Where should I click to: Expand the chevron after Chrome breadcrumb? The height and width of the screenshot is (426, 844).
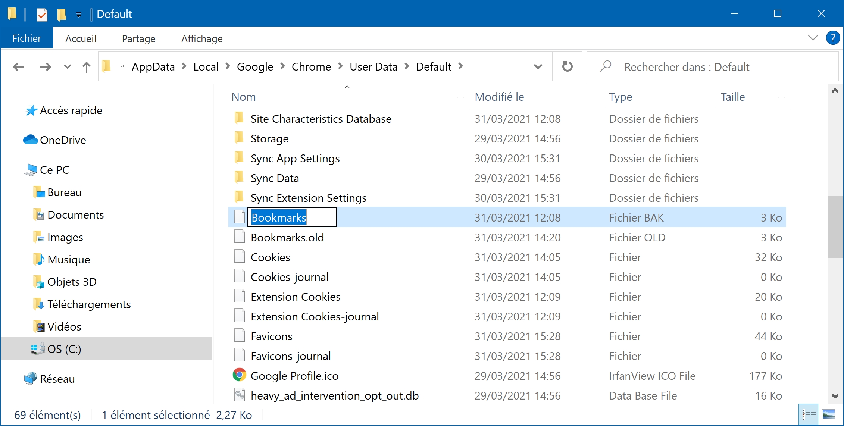tap(340, 66)
